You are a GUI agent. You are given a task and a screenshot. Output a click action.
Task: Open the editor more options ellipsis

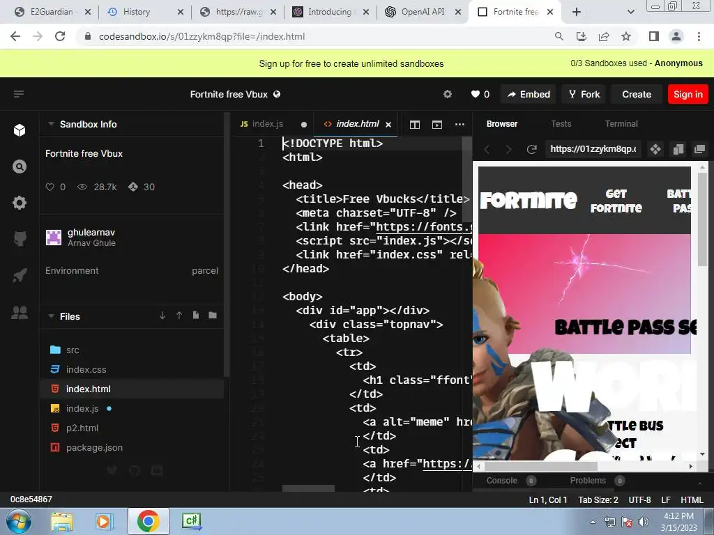460,124
